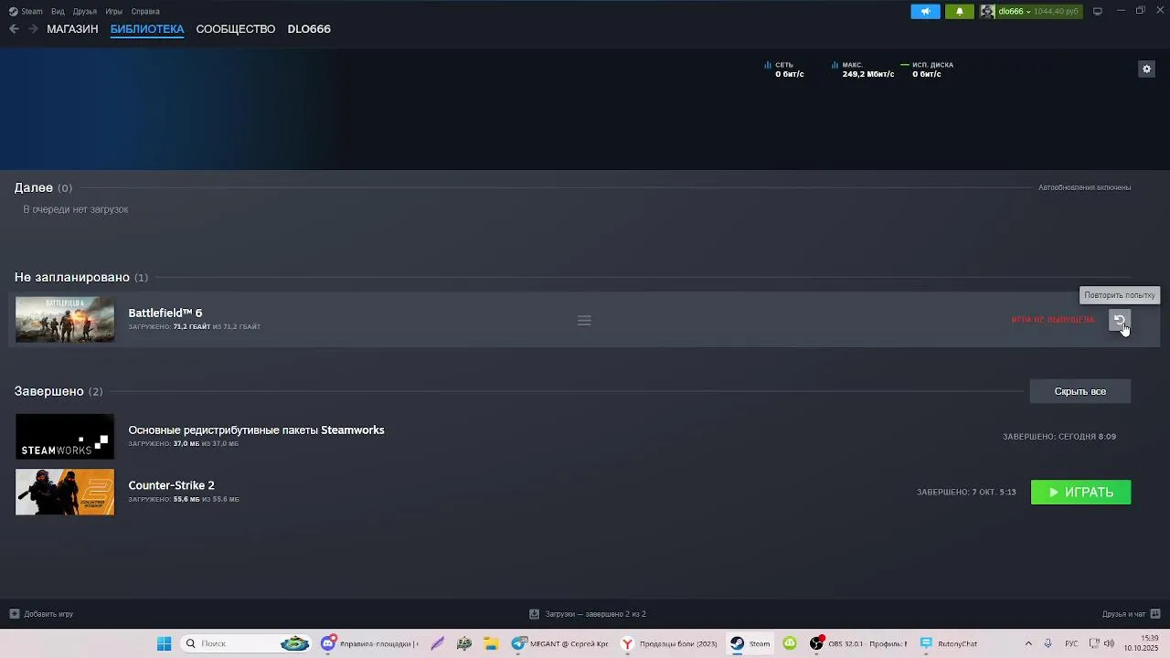Click the Загрузки — завершено 2 из 2 status
Image resolution: width=1170 pixels, height=658 pixels.
595,614
